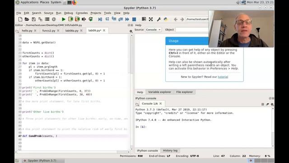Open the IPython console options gear
Image resolution: width=289 pixels, height=163 pixels.
(272, 105)
